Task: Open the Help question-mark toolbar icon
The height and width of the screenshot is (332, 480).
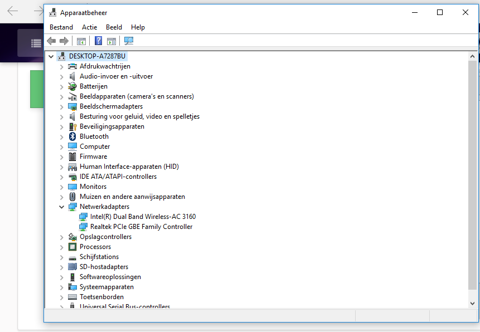Action: [x=98, y=41]
